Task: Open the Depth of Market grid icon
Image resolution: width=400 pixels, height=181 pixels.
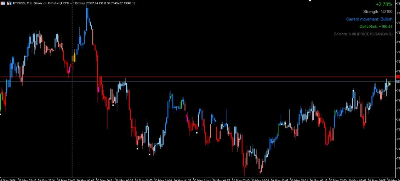Action: click(3, 3)
